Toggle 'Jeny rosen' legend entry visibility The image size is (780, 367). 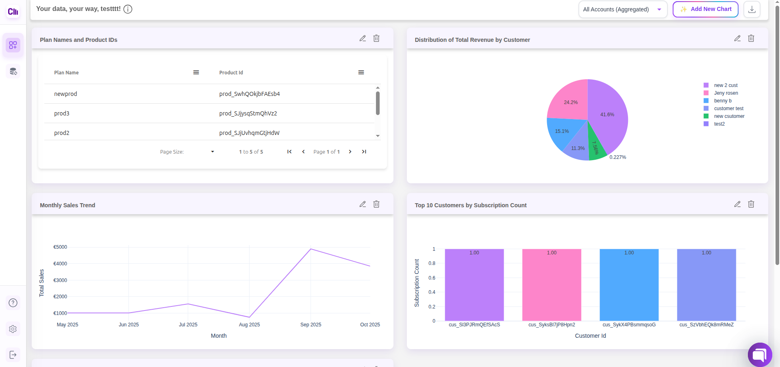coord(726,93)
